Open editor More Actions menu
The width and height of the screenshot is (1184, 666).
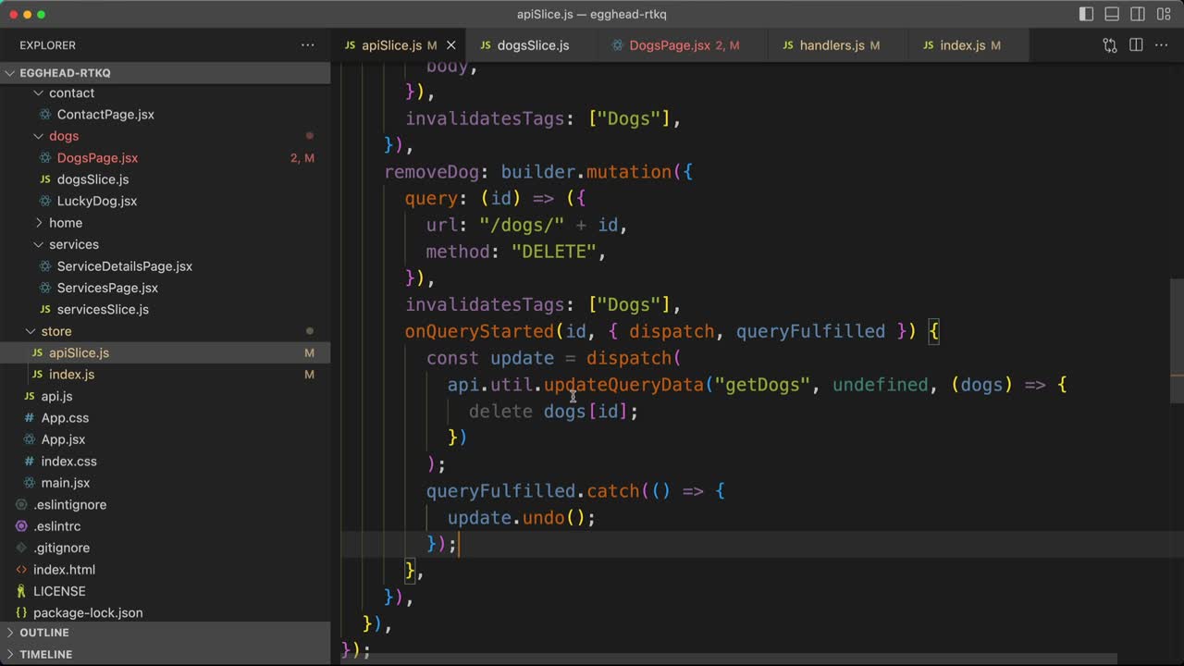pyautogui.click(x=1162, y=45)
